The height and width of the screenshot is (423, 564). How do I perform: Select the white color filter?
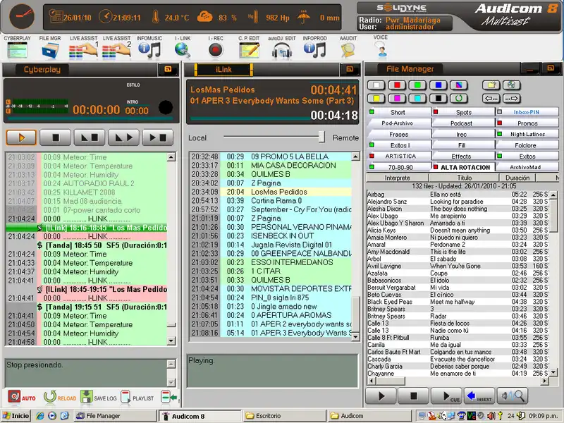[376, 85]
